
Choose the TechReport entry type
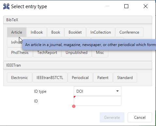(47, 53)
